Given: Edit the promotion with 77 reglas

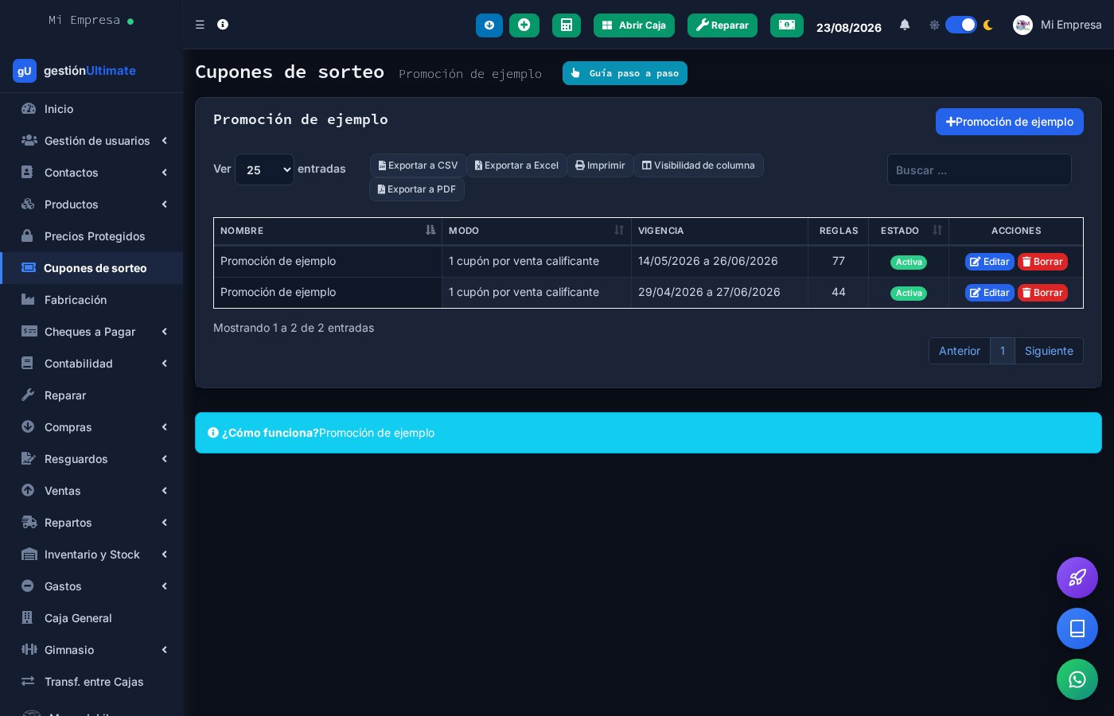Looking at the screenshot, I should pos(990,262).
